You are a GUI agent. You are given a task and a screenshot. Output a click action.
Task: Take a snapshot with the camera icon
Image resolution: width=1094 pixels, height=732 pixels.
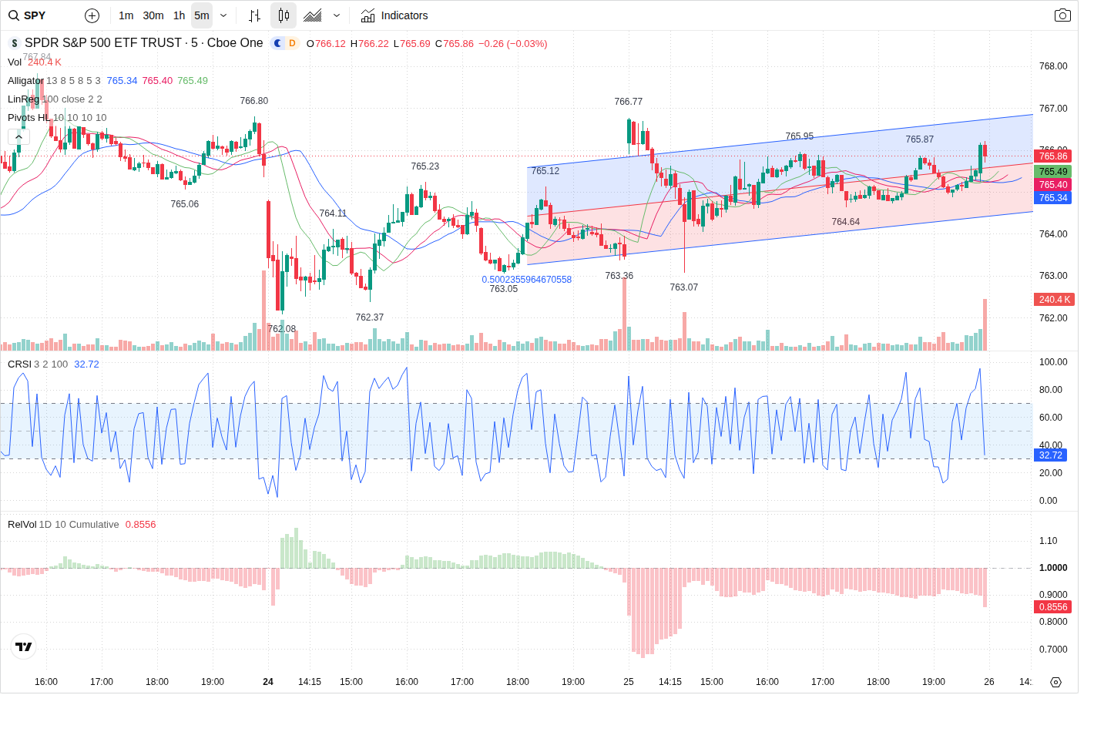point(1062,15)
